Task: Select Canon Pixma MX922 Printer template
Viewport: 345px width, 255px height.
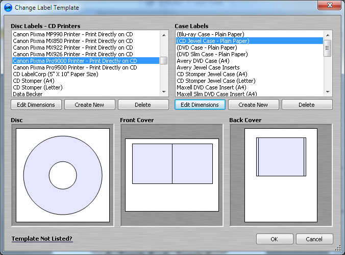Action: [x=85, y=48]
